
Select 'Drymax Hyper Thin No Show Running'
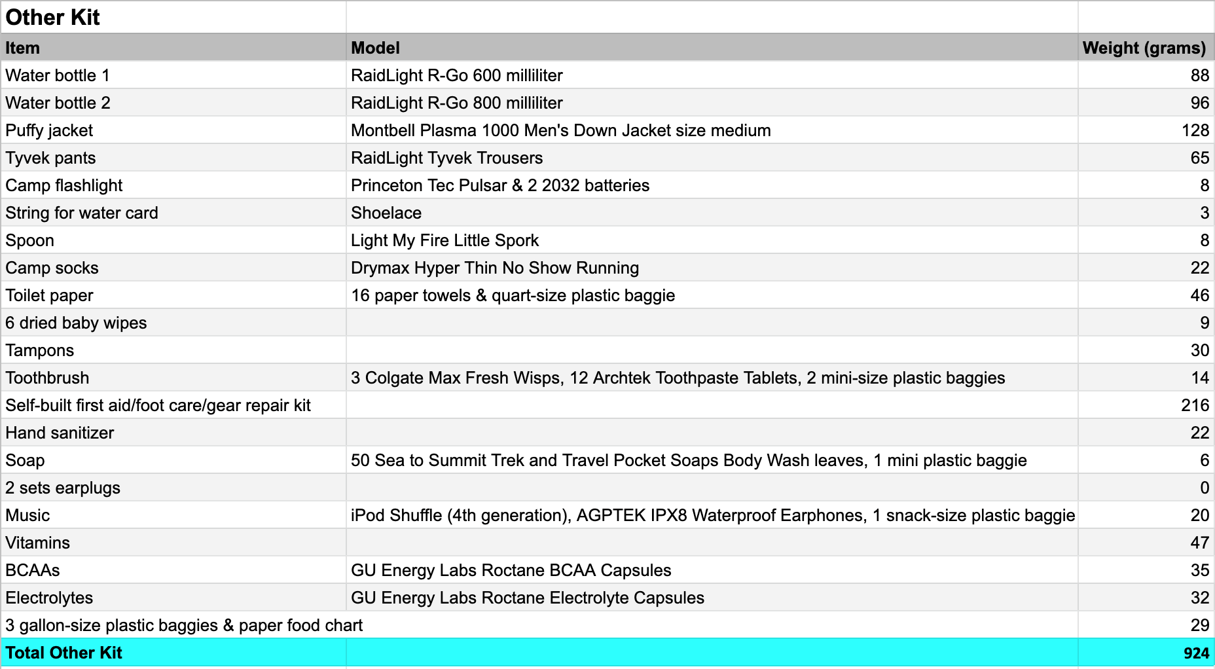click(712, 268)
